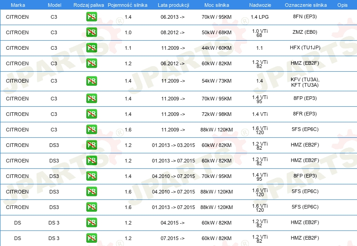Viewport: 357px width, 246px height.
Task: Click the 1.0 VTi 68 body cell
Action: [x=260, y=33]
